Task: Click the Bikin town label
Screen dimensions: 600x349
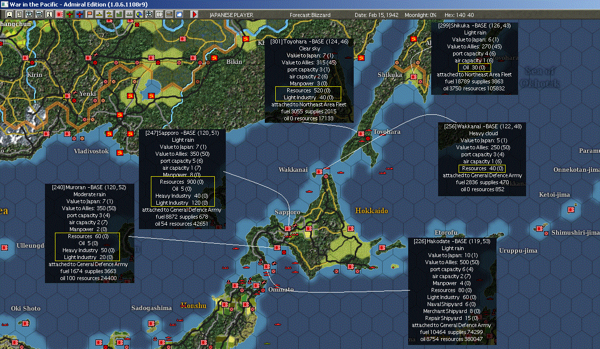Action: tap(234, 62)
